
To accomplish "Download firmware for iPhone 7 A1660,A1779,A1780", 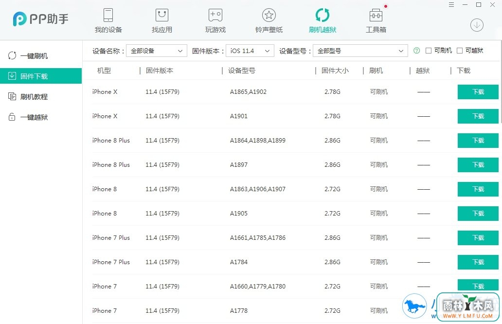I will tap(478, 285).
